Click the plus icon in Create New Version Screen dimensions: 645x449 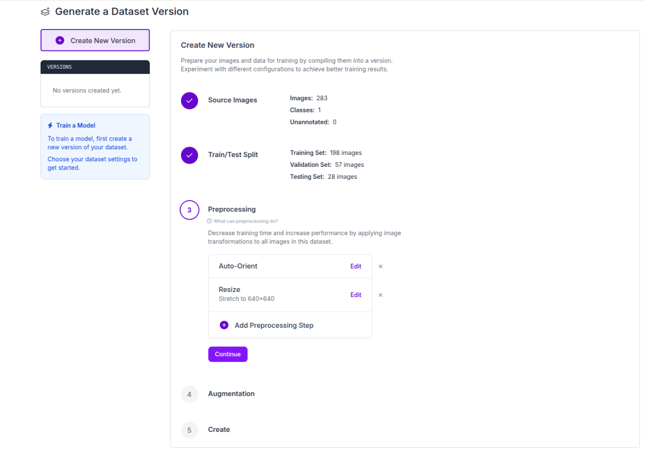pyautogui.click(x=60, y=41)
